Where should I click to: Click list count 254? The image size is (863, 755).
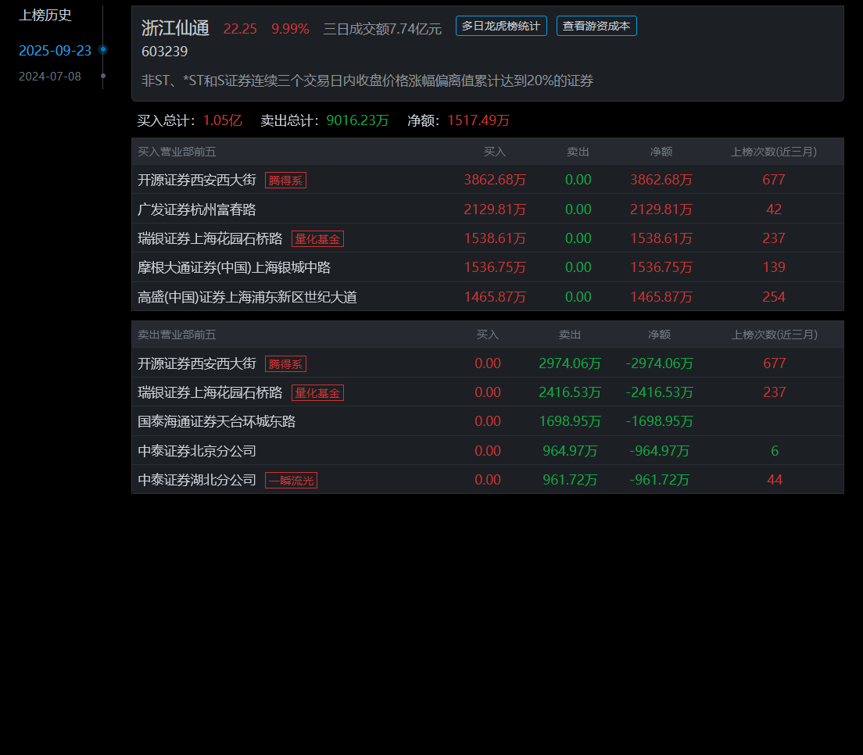click(774, 297)
